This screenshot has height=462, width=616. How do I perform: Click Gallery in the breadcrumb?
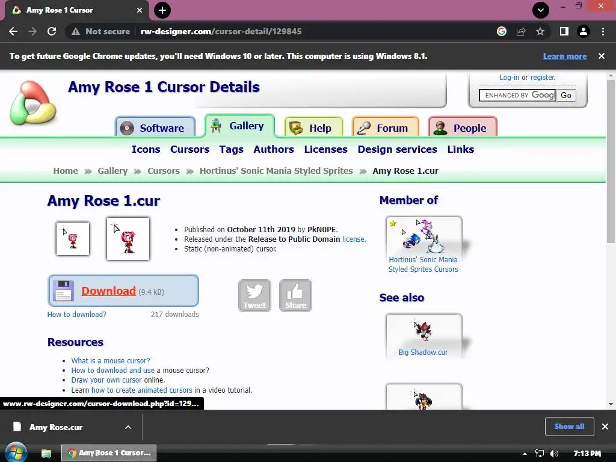[x=112, y=171]
